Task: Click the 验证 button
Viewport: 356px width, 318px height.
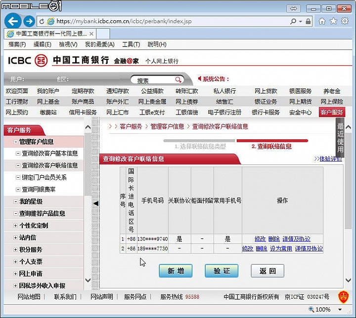Action: pos(222,271)
